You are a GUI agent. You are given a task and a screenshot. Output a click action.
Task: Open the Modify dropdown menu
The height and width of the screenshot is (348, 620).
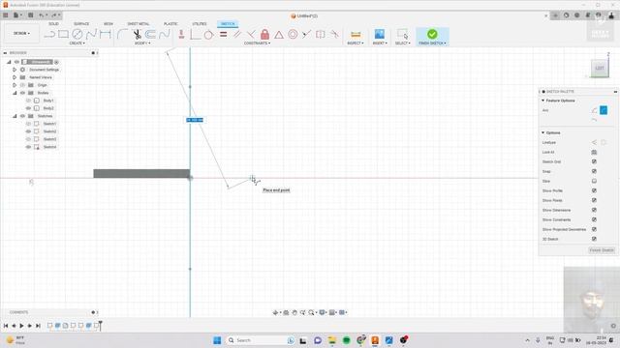pos(142,43)
